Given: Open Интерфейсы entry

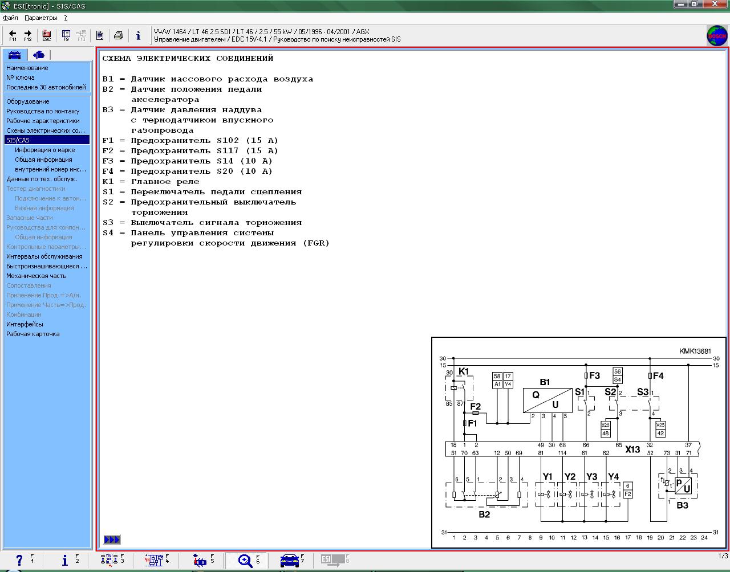Looking at the screenshot, I should coord(25,324).
